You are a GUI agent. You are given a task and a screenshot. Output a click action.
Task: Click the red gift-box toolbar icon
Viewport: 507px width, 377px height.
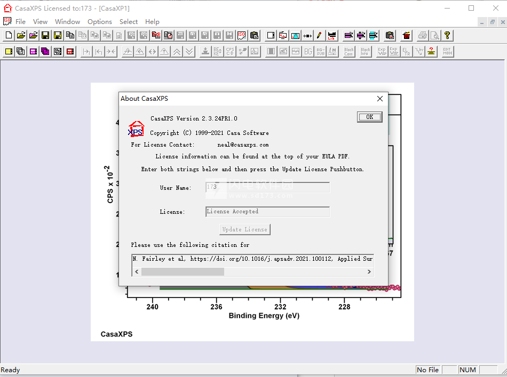(407, 35)
